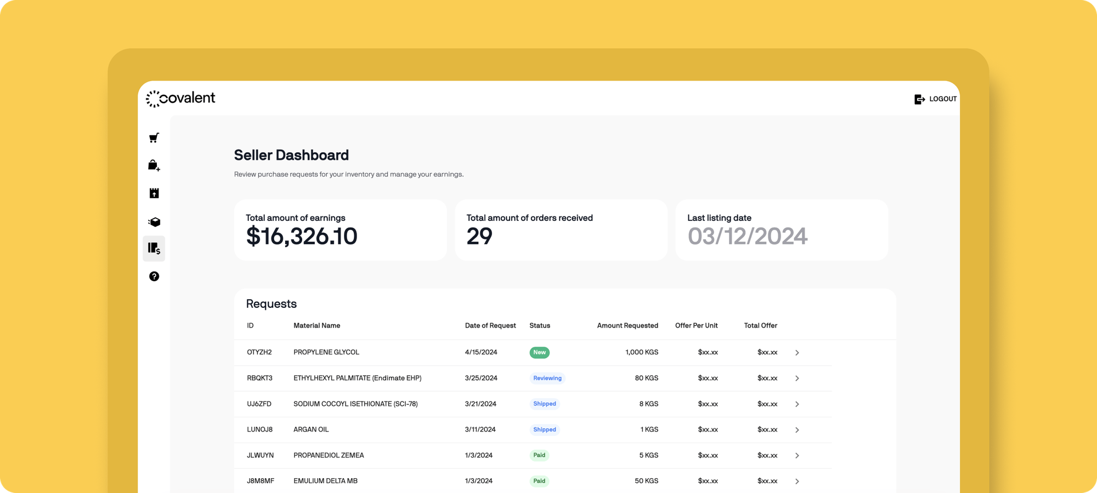1097x493 pixels.
Task: Click the 3/25/2024 request date
Action: [481, 379]
